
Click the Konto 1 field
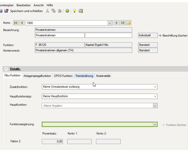point(79,141)
